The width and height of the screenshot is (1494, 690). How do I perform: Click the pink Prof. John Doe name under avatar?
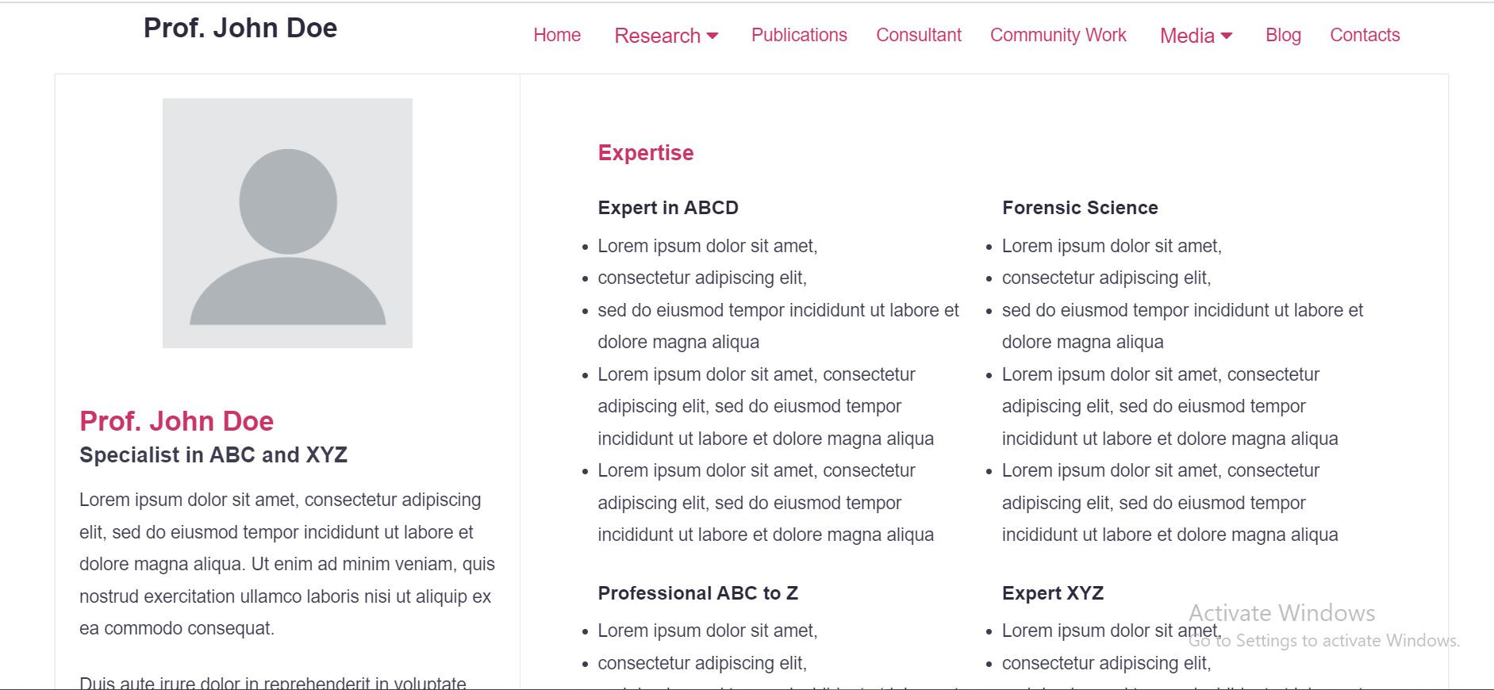(176, 421)
